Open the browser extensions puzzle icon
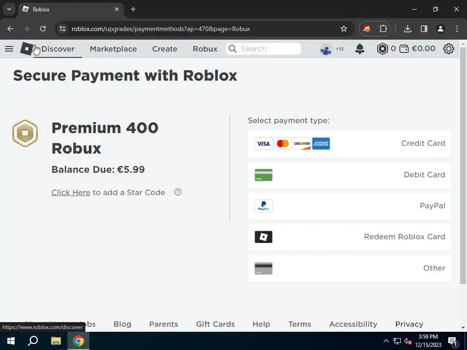Screen dimensions: 467x350 click(383, 29)
